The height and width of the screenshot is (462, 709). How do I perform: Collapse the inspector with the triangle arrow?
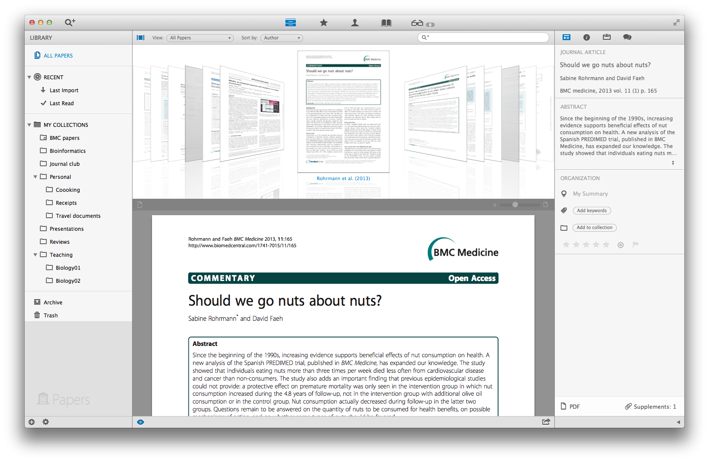[678, 422]
